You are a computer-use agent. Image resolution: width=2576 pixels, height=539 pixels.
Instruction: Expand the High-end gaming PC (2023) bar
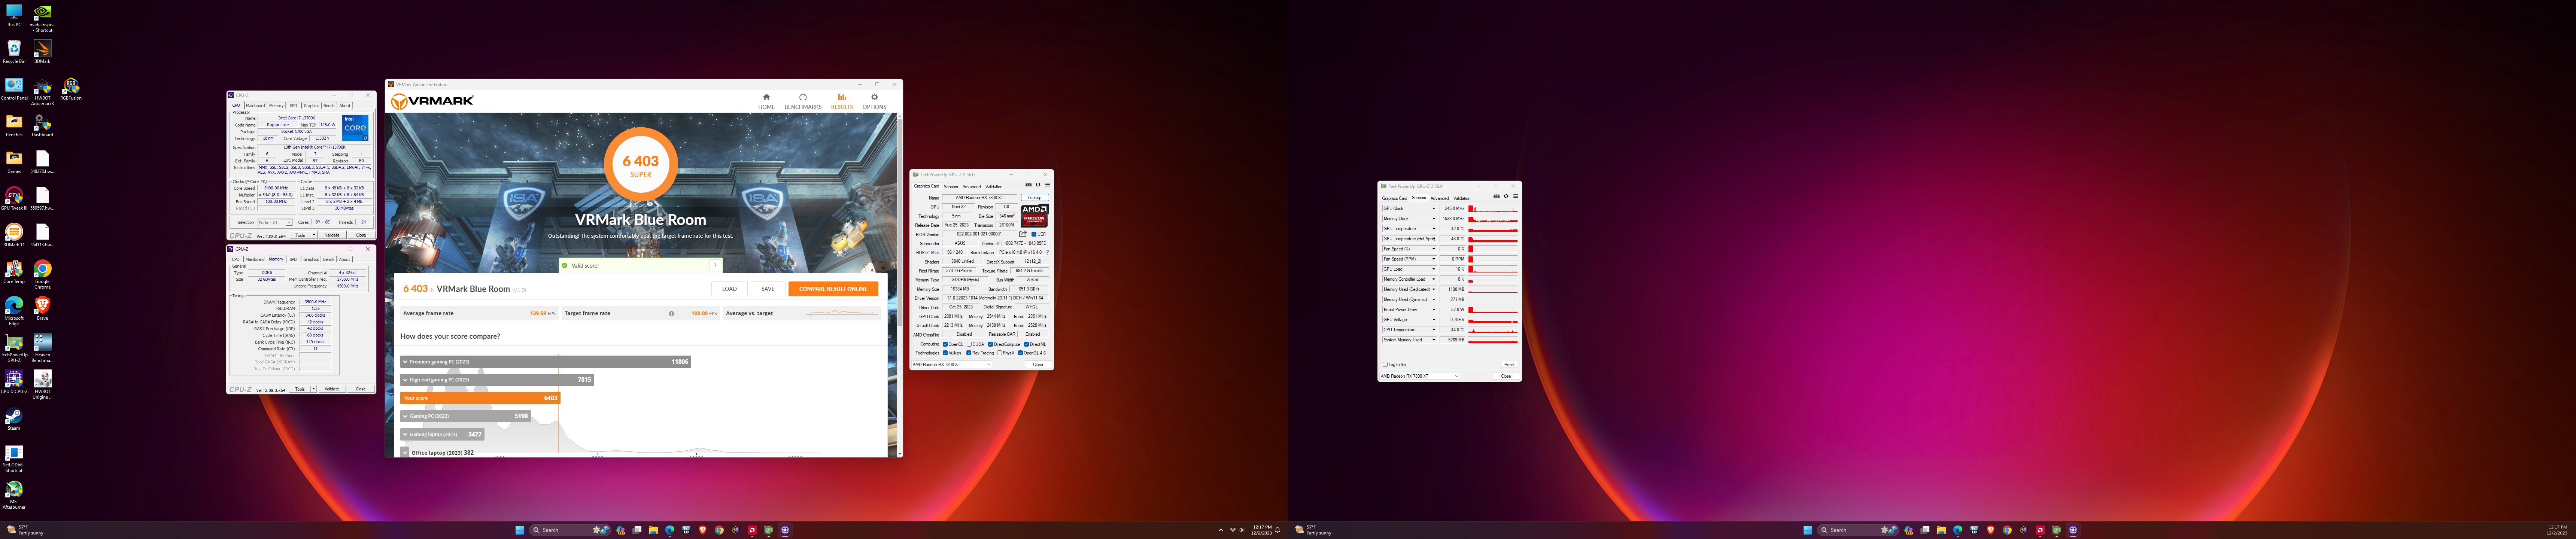click(497, 380)
